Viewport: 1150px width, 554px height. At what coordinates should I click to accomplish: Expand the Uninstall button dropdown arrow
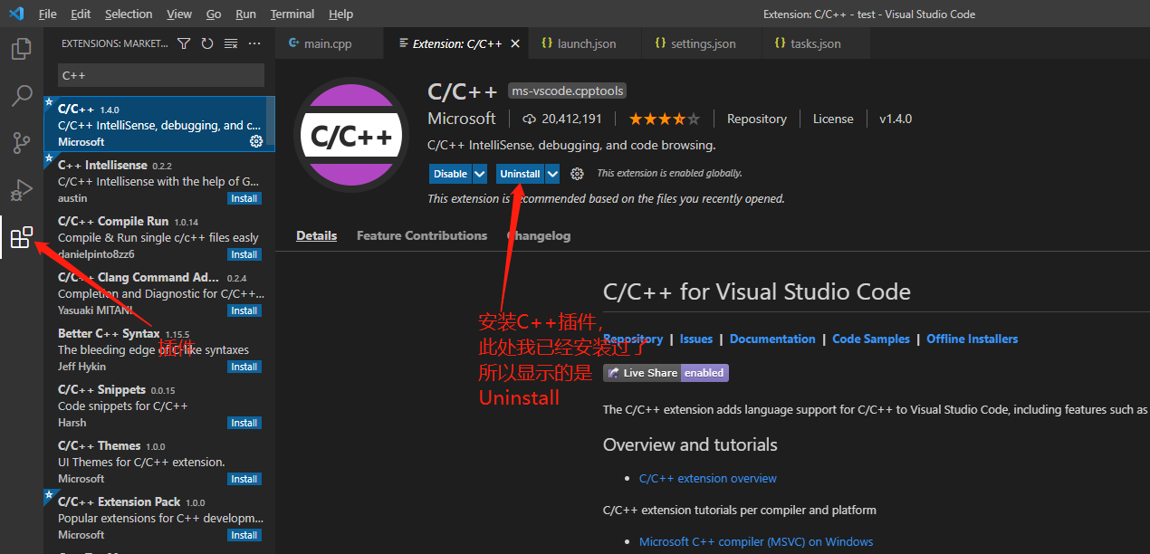[x=552, y=174]
